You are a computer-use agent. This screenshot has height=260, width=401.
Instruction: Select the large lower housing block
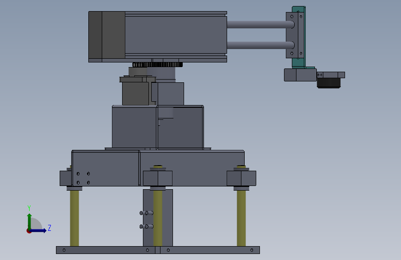[158, 168]
